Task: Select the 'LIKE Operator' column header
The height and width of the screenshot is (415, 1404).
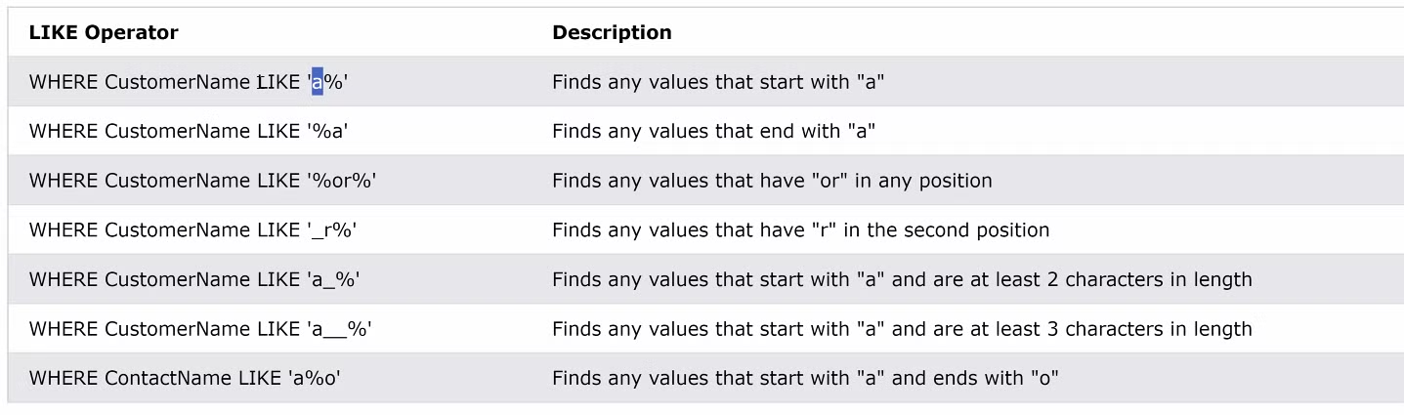Action: coord(104,32)
